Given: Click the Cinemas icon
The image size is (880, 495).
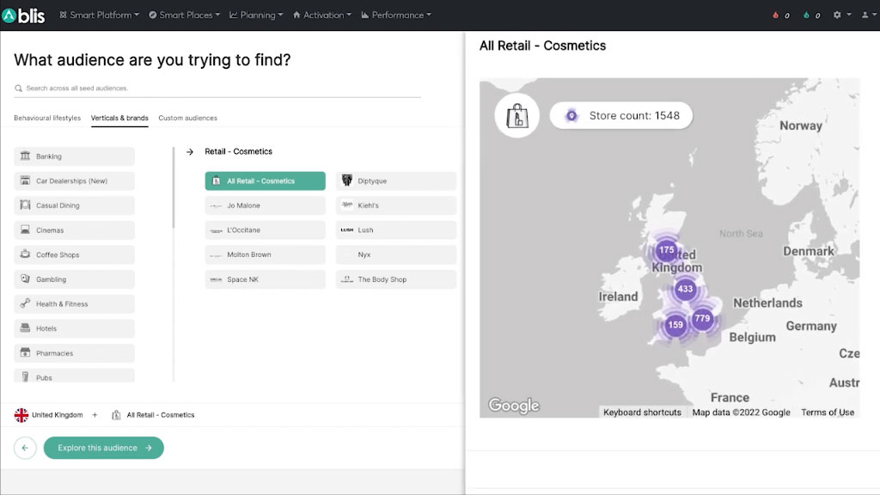Looking at the screenshot, I should (x=25, y=229).
